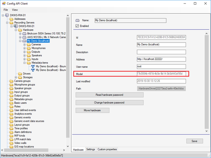The width and height of the screenshot is (211, 158).
Task: Click the Address input field
Action: (x=161, y=59)
